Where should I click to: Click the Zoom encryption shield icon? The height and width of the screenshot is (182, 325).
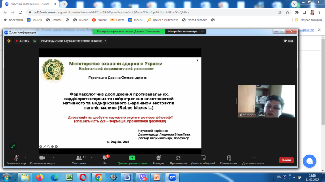point(9,41)
